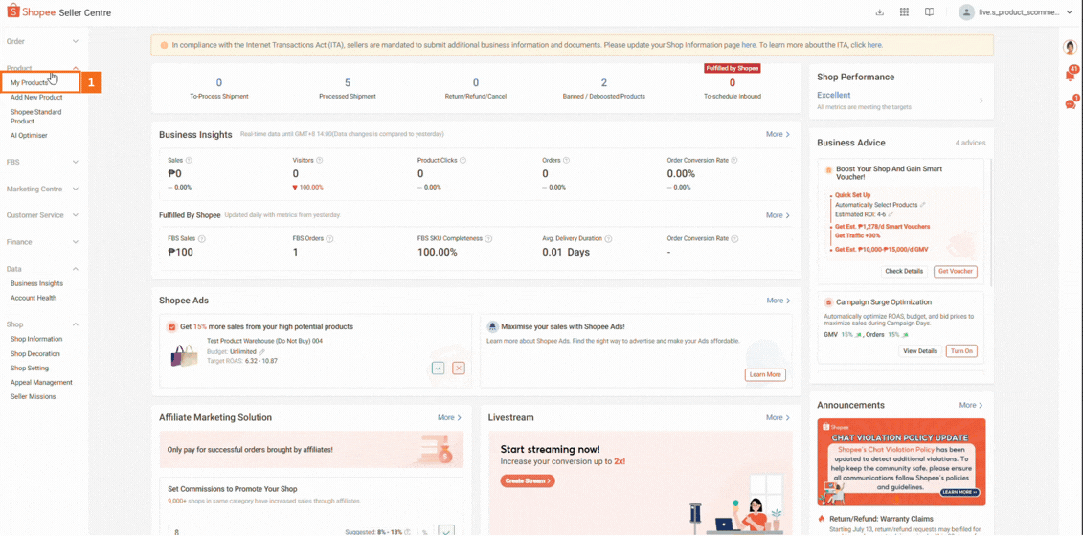Open Shop Information in sidebar
This screenshot has width=1083, height=536.
click(x=36, y=339)
